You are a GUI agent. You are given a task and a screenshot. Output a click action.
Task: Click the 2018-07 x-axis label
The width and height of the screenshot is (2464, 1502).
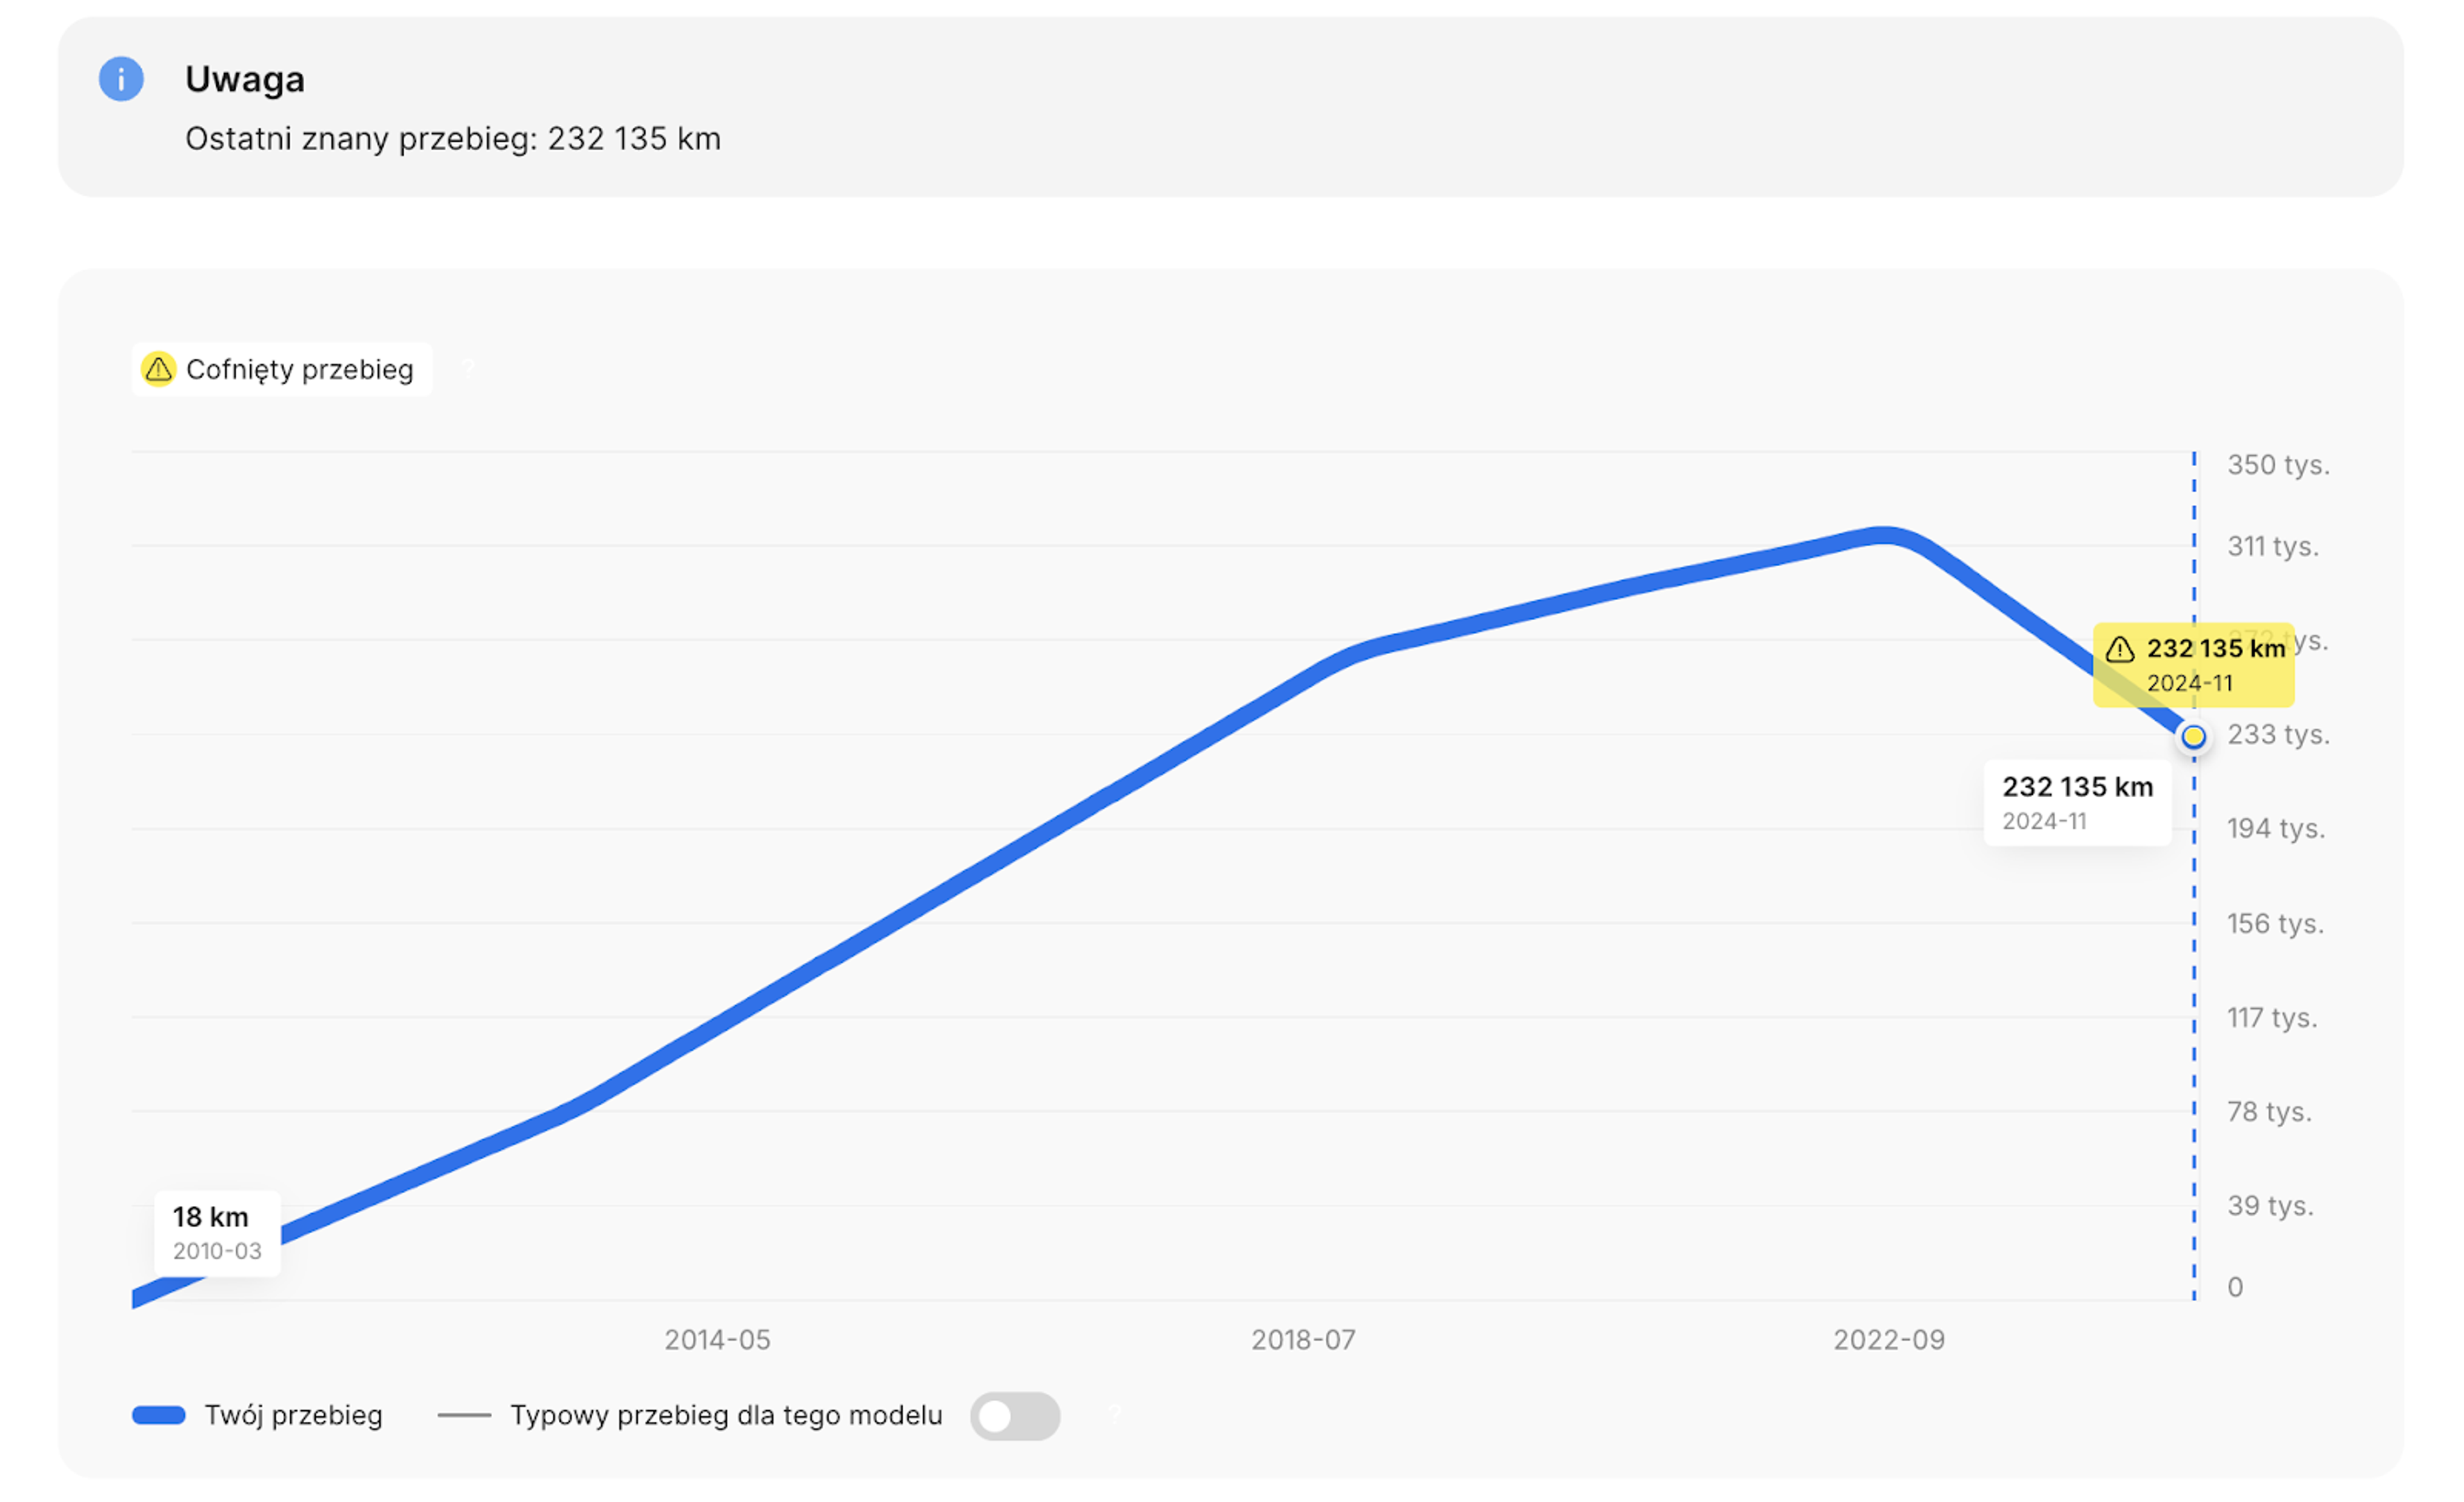click(1303, 1339)
